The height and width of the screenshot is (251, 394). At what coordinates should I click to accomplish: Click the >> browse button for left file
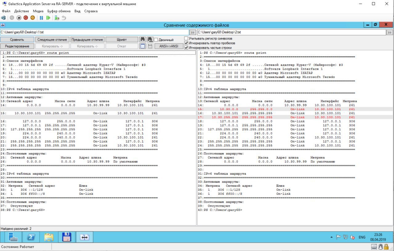(x=192, y=32)
